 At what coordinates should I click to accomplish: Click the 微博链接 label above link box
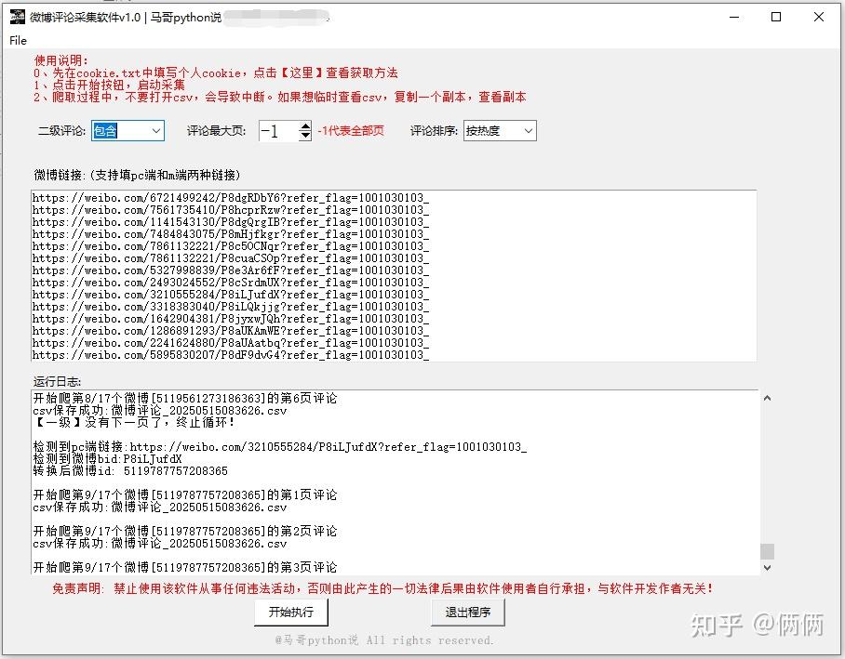137,175
